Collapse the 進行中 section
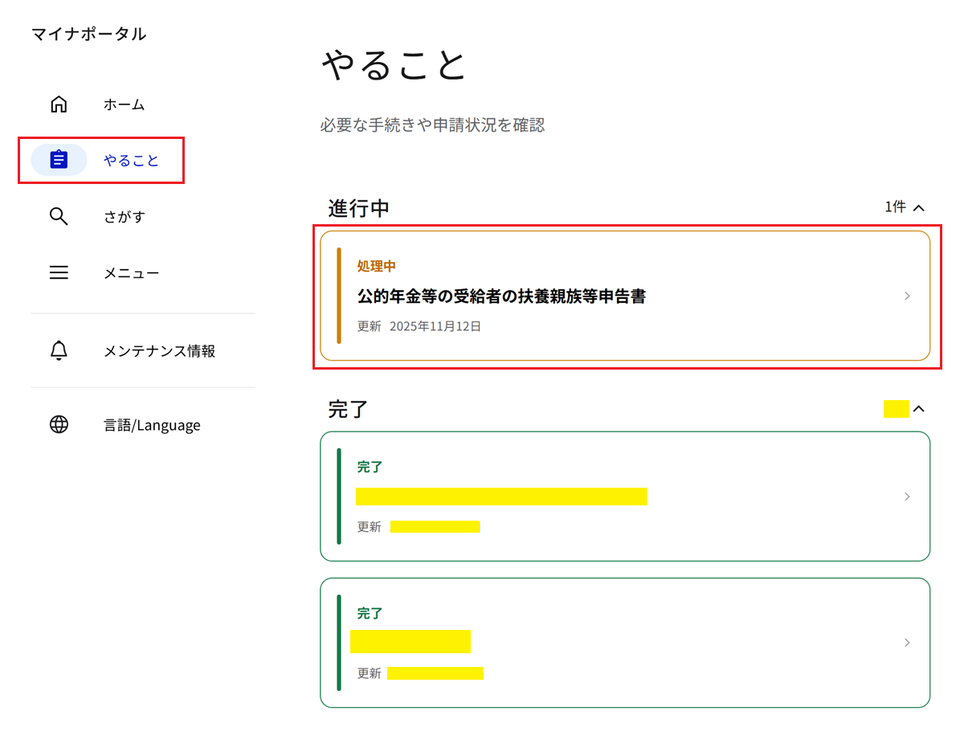 (919, 208)
